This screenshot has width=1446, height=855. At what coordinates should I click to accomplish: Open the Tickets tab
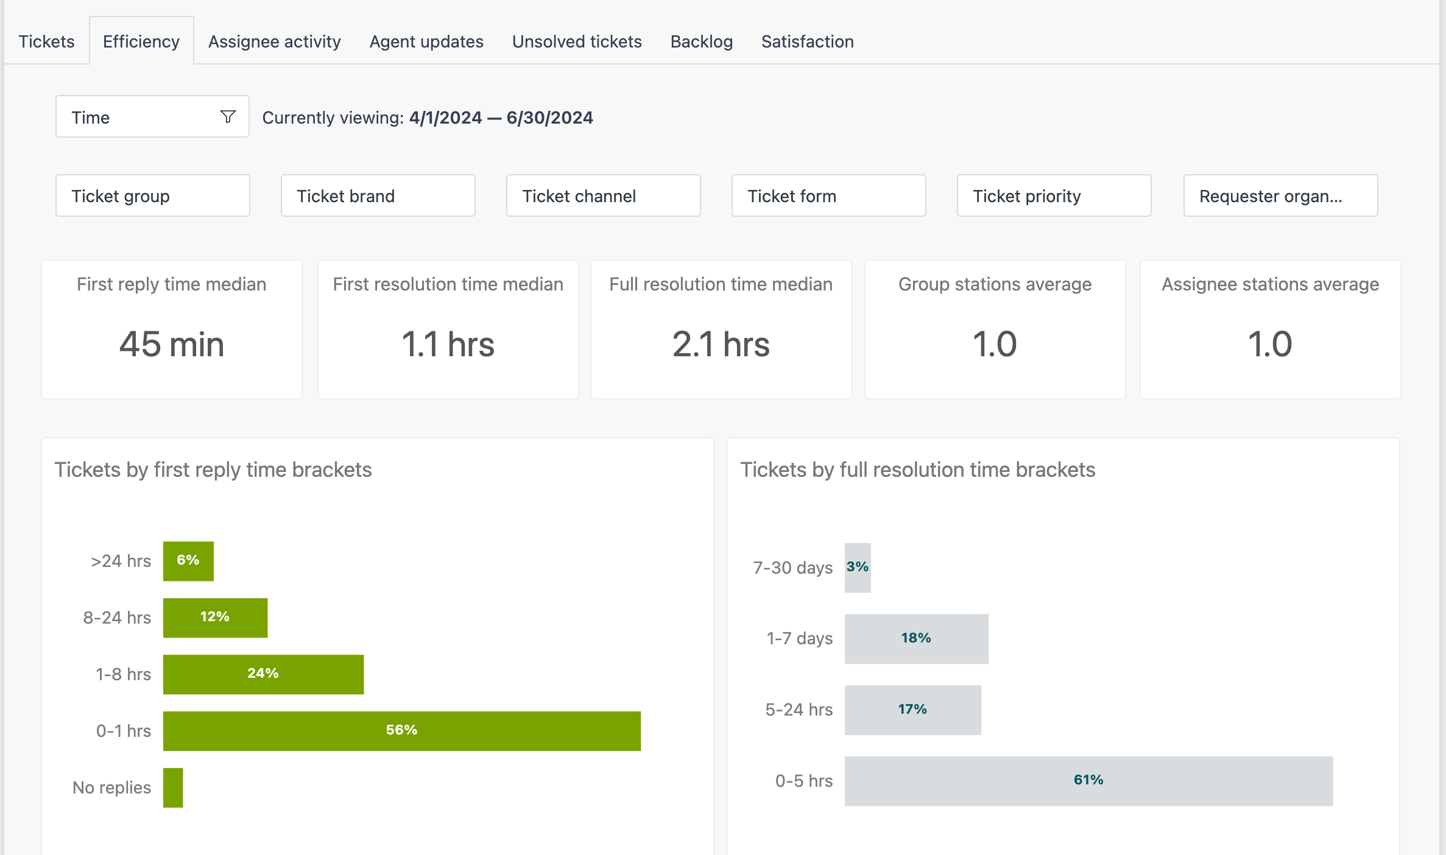[46, 41]
